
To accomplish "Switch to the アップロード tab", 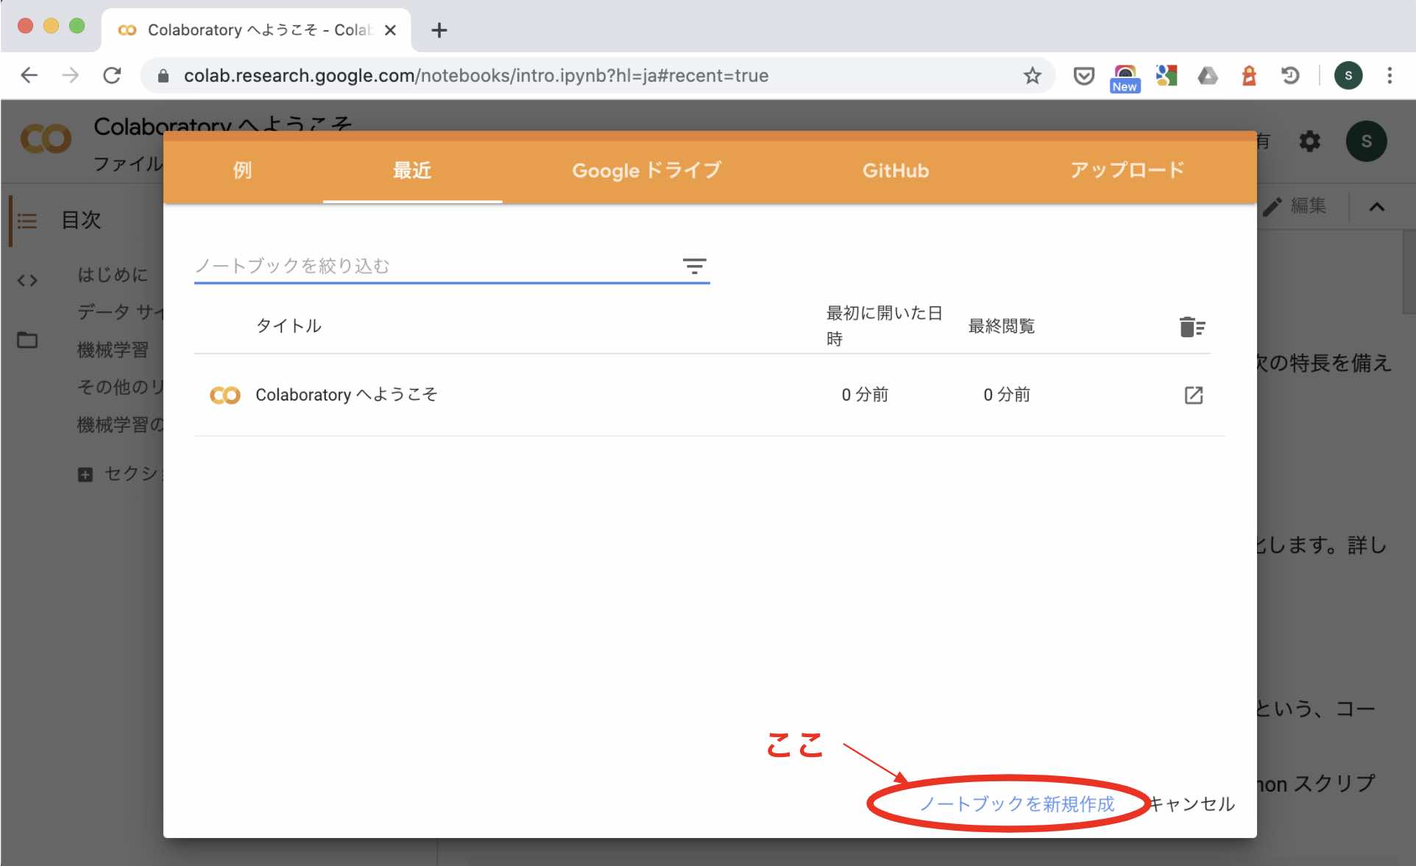I will click(1127, 170).
